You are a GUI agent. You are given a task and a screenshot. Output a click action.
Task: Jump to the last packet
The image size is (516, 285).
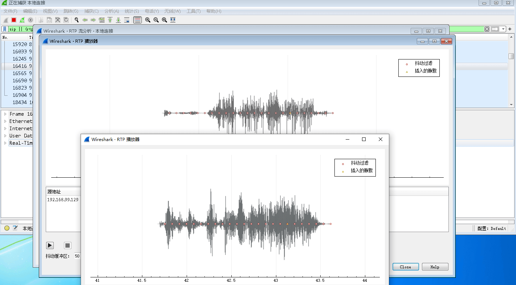click(x=118, y=20)
